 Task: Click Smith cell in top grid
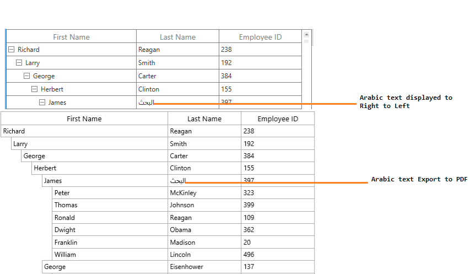point(177,63)
